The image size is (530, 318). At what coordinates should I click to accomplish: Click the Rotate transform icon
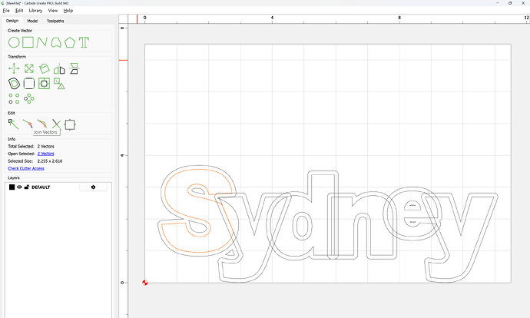[x=45, y=69]
